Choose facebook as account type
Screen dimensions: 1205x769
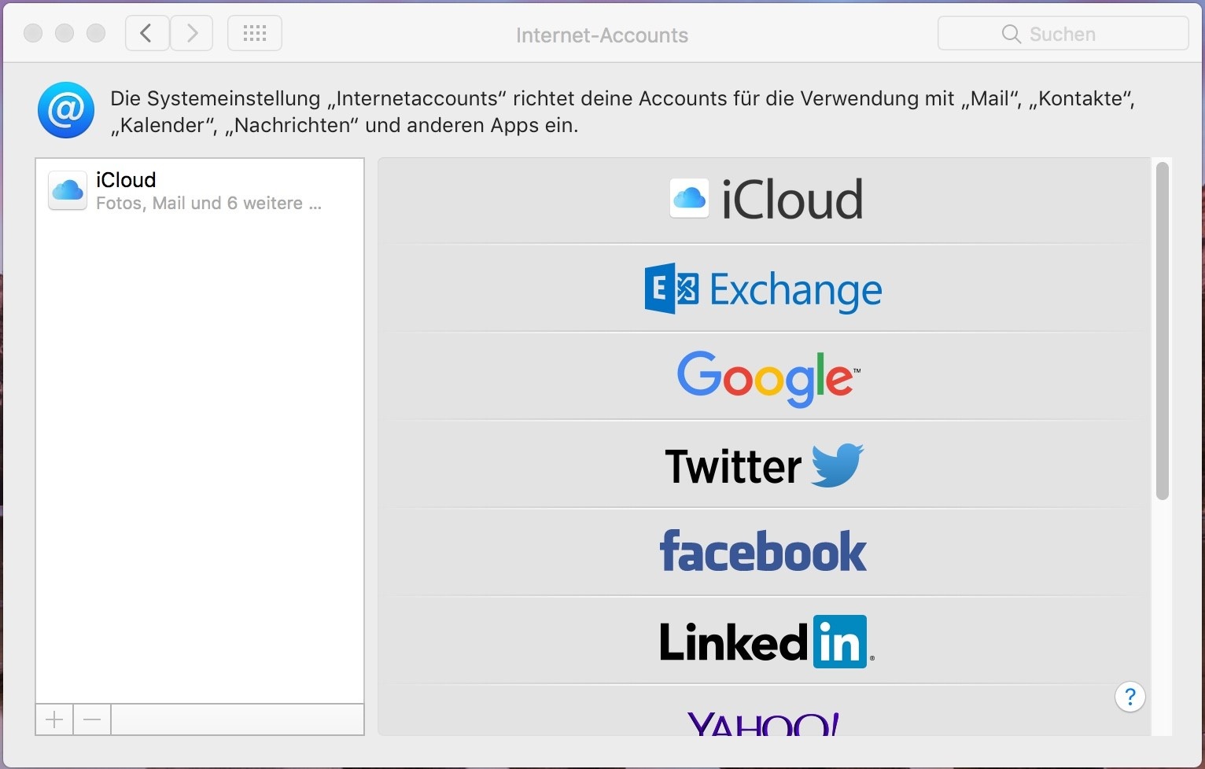point(765,553)
